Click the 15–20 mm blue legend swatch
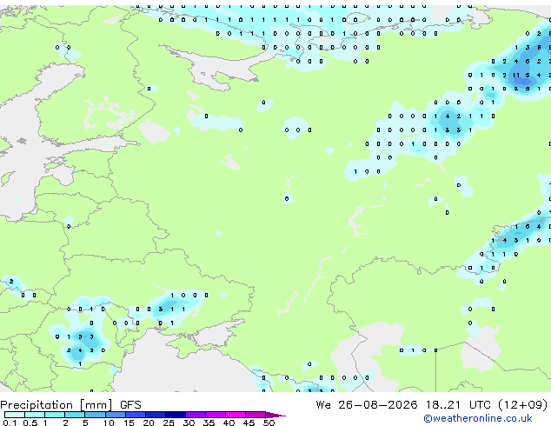Viewport: 551px width, 426px height. coord(136,415)
